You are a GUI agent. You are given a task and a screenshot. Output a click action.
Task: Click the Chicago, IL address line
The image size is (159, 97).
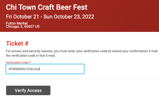(15, 27)
